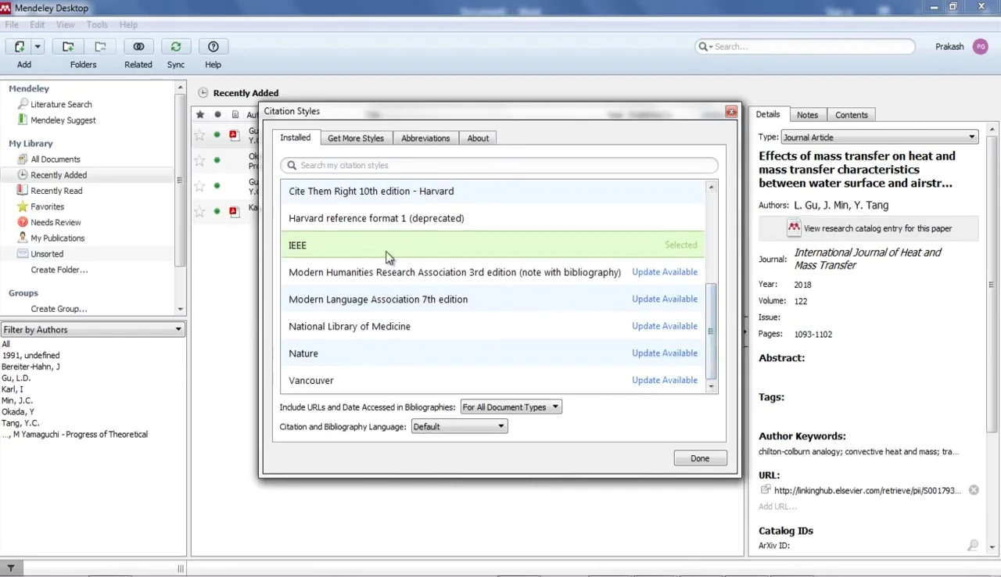This screenshot has height=577, width=1001.
Task: Open the Tools menu
Action: tap(97, 25)
